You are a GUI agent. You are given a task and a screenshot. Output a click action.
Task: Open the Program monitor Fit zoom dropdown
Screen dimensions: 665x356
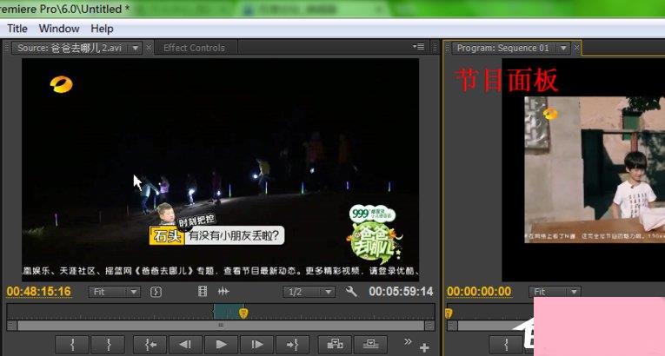tap(555, 292)
